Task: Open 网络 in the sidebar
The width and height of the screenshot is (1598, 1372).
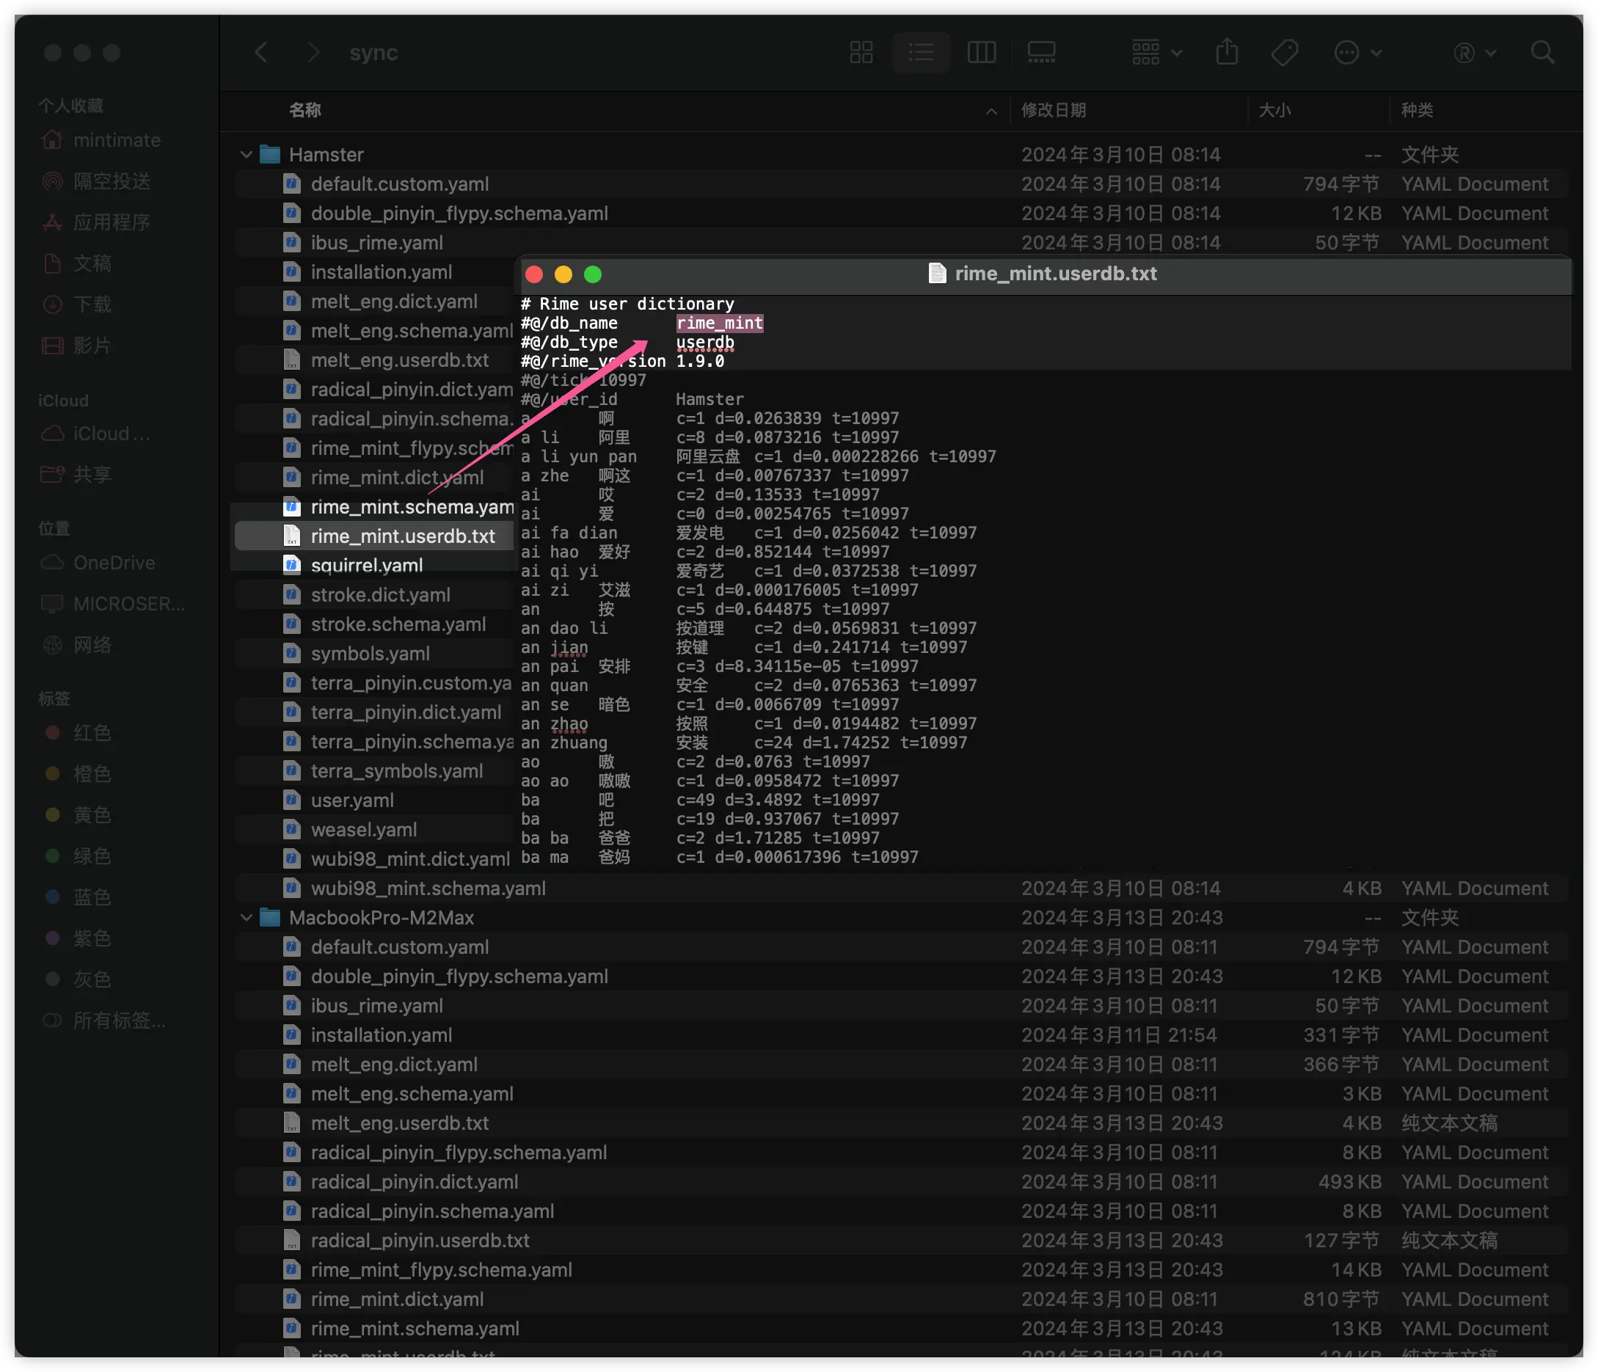Action: pyautogui.click(x=92, y=644)
